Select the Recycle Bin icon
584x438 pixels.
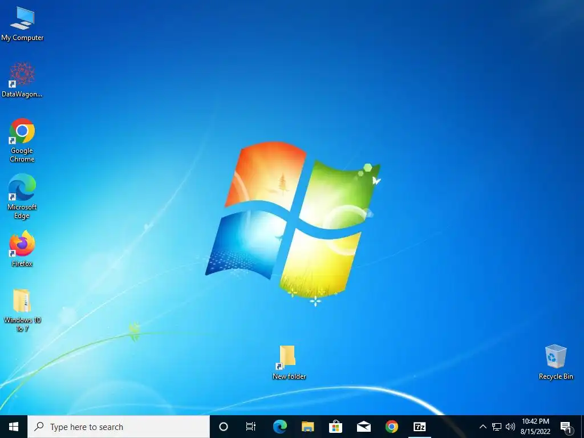(555, 362)
